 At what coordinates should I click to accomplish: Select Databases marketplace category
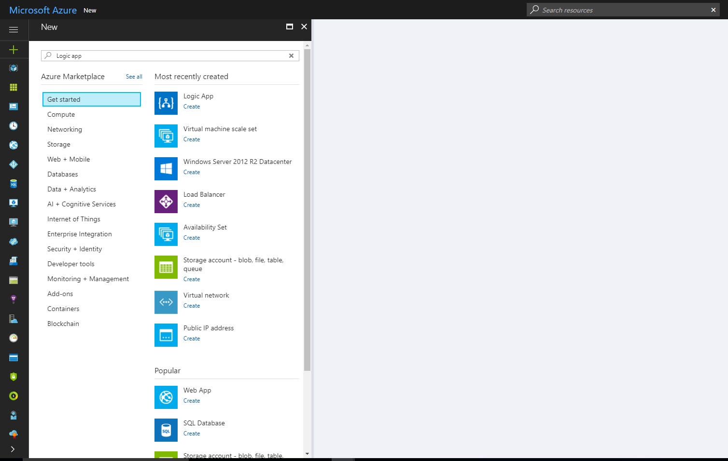[63, 174]
